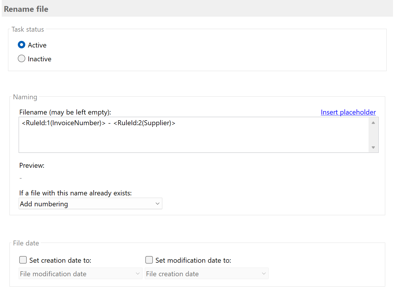397x305 pixels.
Task: Open the File creation date dropdown
Action: pos(206,274)
